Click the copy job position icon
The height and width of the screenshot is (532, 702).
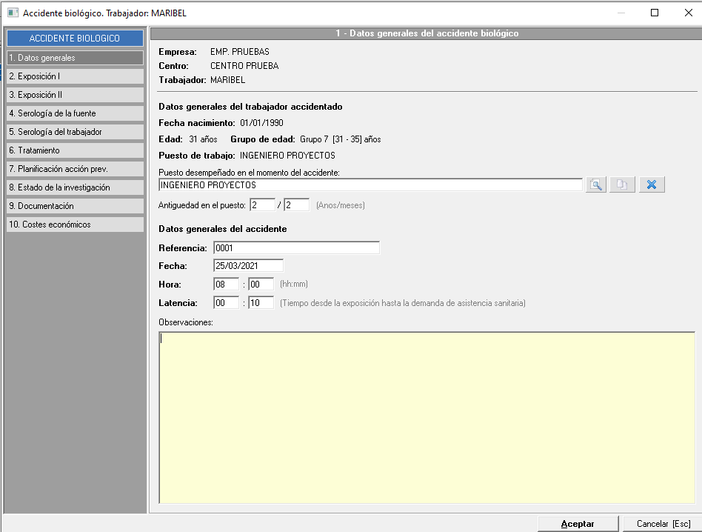click(622, 185)
